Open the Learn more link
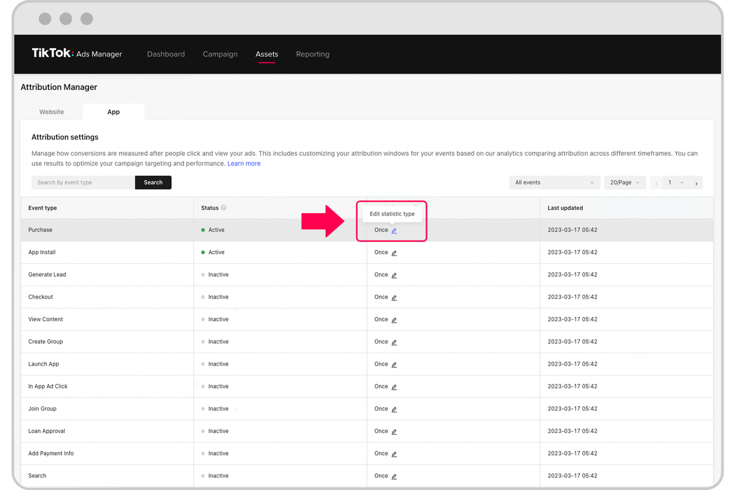Viewport: 735px width, 490px height. pyautogui.click(x=244, y=164)
